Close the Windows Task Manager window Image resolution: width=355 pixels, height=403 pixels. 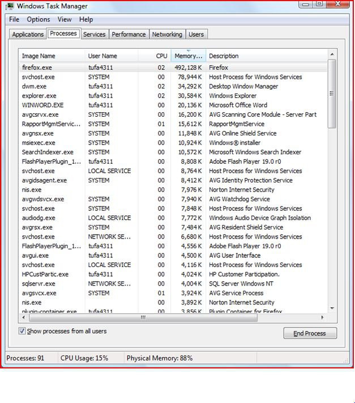[x=338, y=4]
